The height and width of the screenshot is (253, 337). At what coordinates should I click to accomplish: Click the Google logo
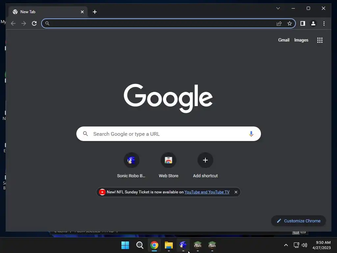[x=168, y=98]
